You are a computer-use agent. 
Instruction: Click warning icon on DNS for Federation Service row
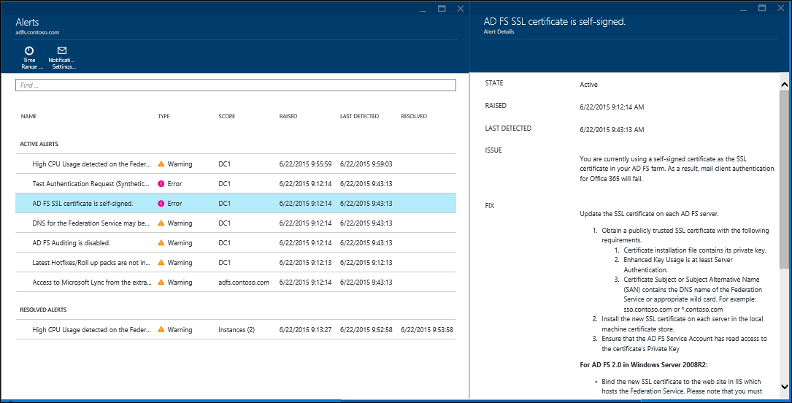[161, 223]
